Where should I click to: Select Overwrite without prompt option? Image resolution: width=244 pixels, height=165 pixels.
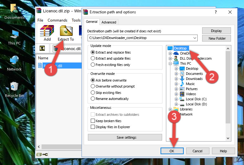(x=113, y=86)
